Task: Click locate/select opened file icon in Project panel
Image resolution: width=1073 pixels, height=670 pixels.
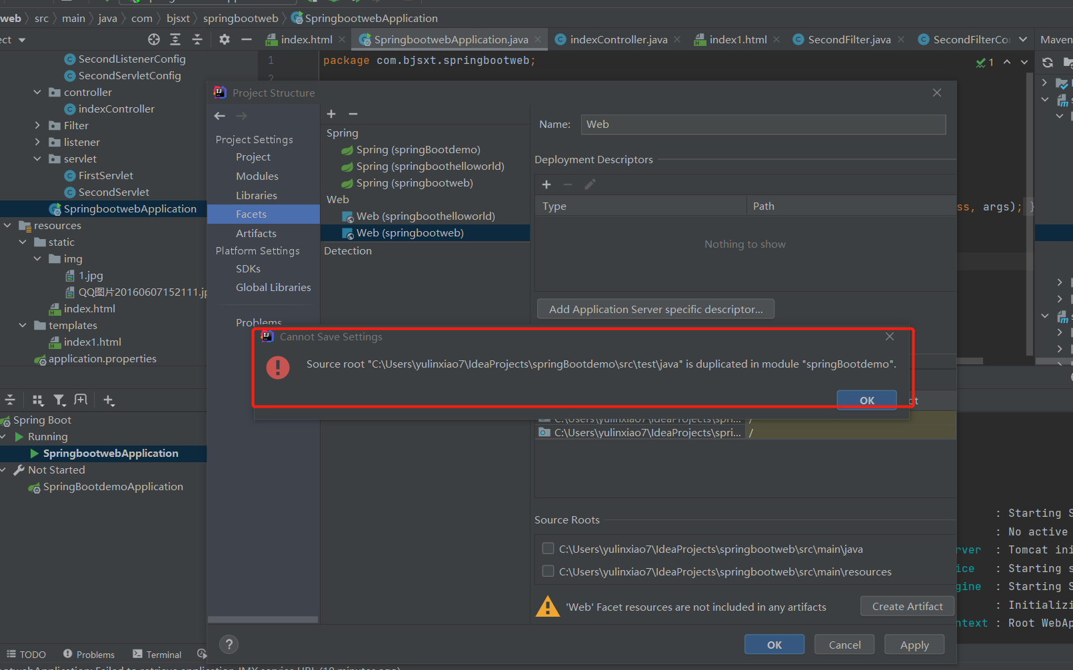Action: pyautogui.click(x=154, y=40)
